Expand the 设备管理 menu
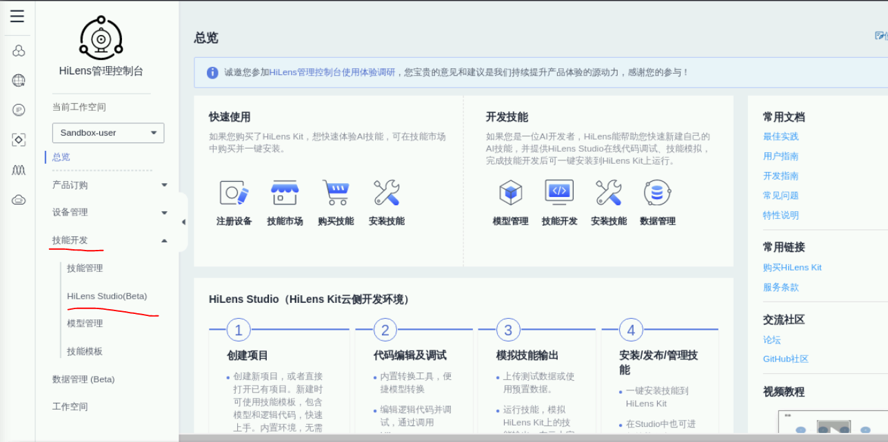 coord(110,213)
